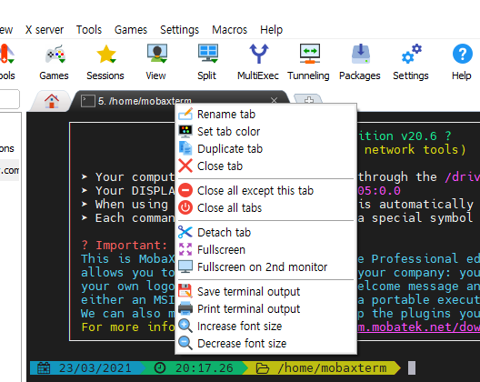Open the Games menu in menu bar

click(x=131, y=30)
